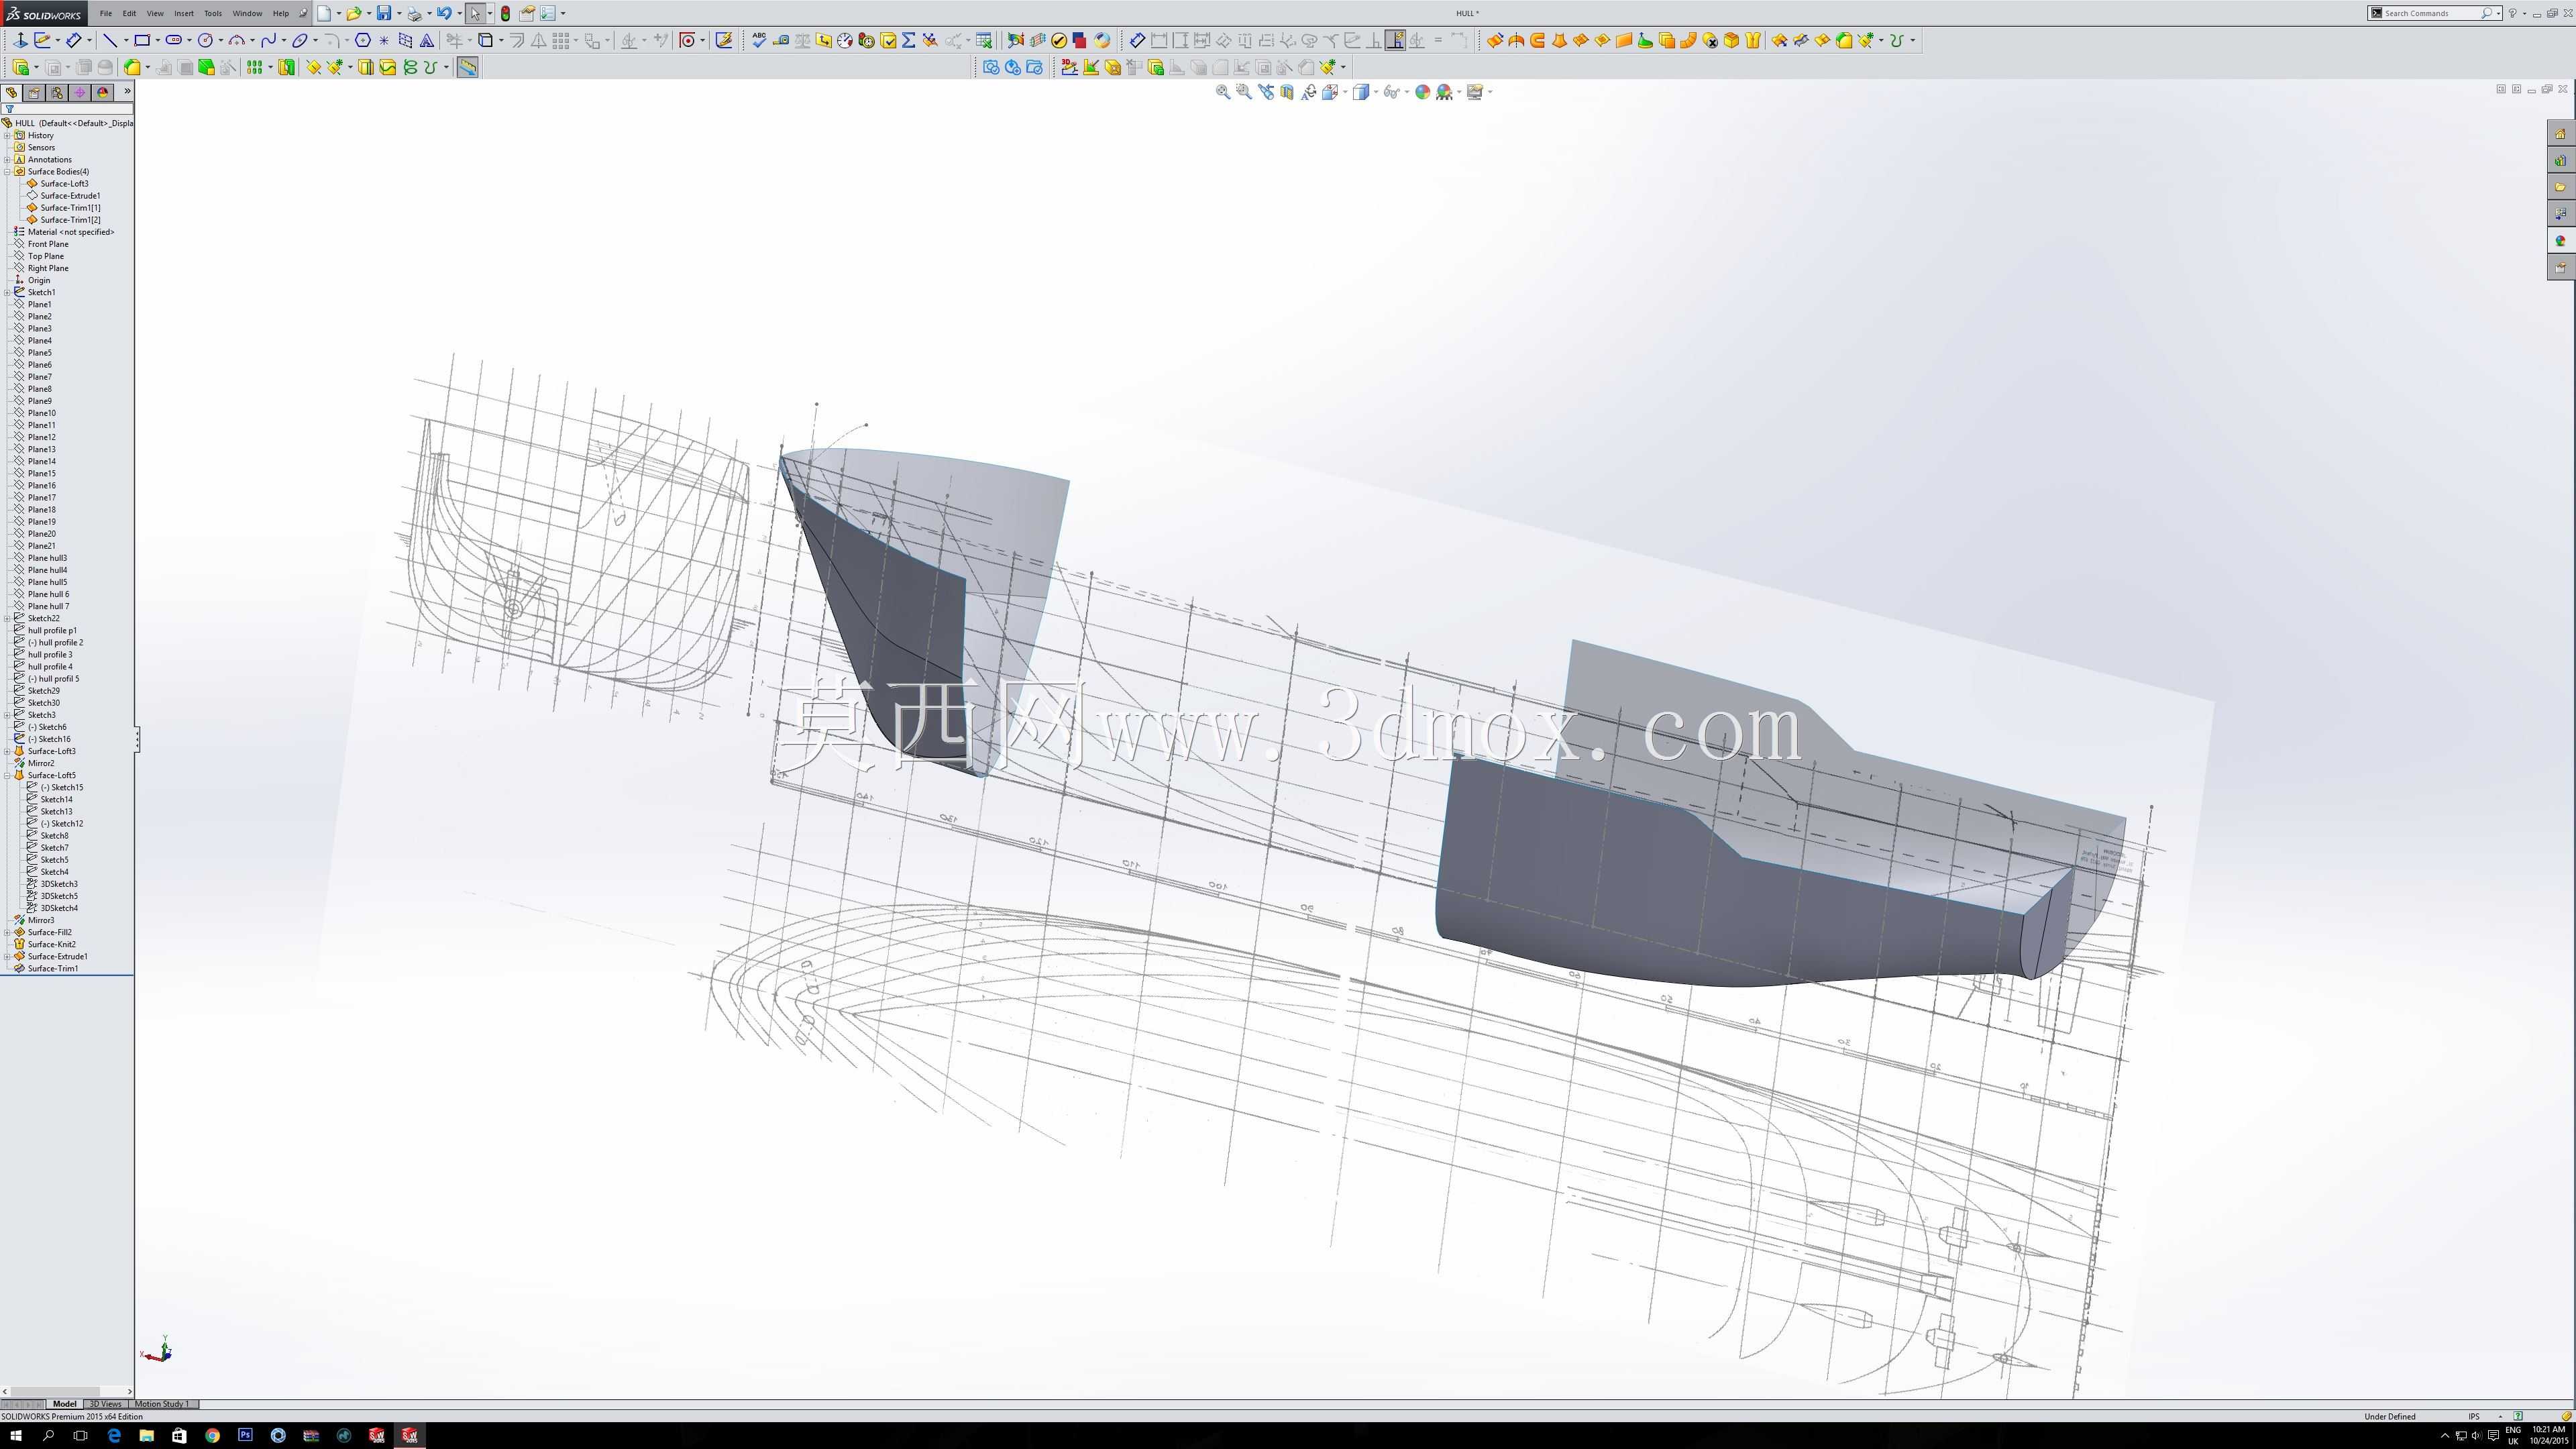This screenshot has height=1449, width=2576.
Task: Open the Display Style dropdown arrow
Action: pos(1375,92)
